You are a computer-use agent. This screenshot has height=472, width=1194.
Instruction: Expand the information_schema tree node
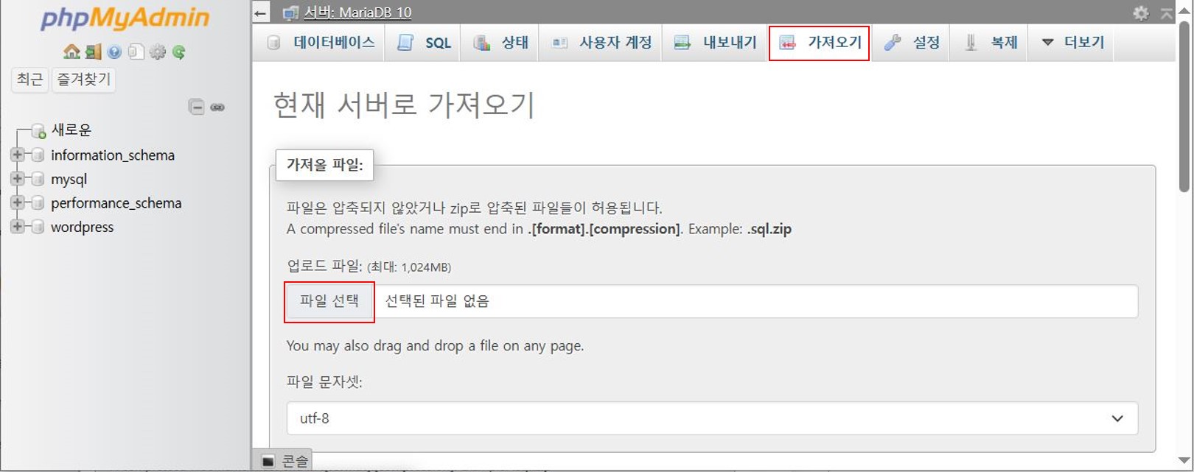[17, 155]
